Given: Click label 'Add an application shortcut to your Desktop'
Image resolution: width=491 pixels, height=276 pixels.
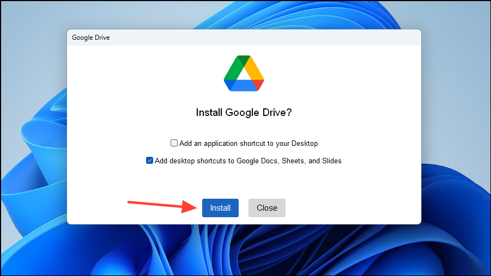Looking at the screenshot, I should pos(248,143).
